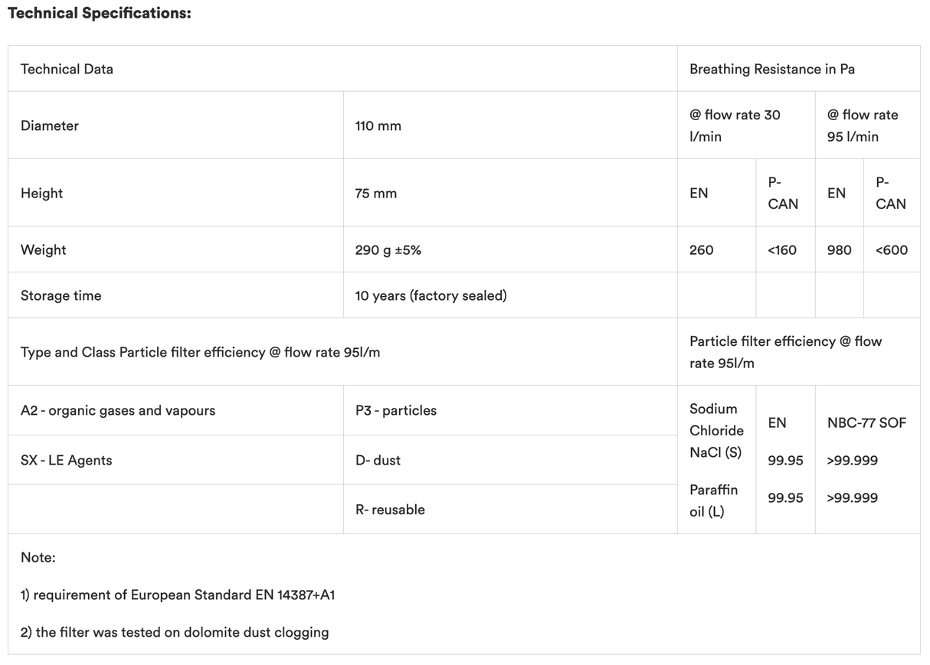
Task: Select the Paraffin oil (L) label
Action: click(x=713, y=500)
